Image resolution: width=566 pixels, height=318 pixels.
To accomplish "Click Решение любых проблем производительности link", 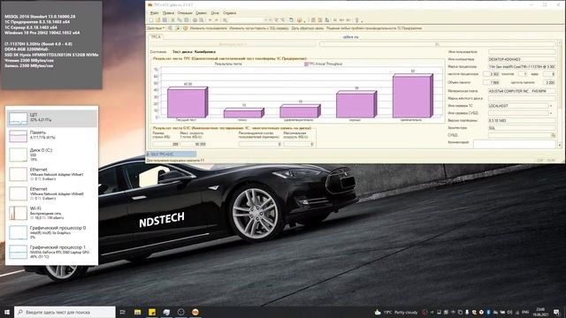I will (x=374, y=28).
